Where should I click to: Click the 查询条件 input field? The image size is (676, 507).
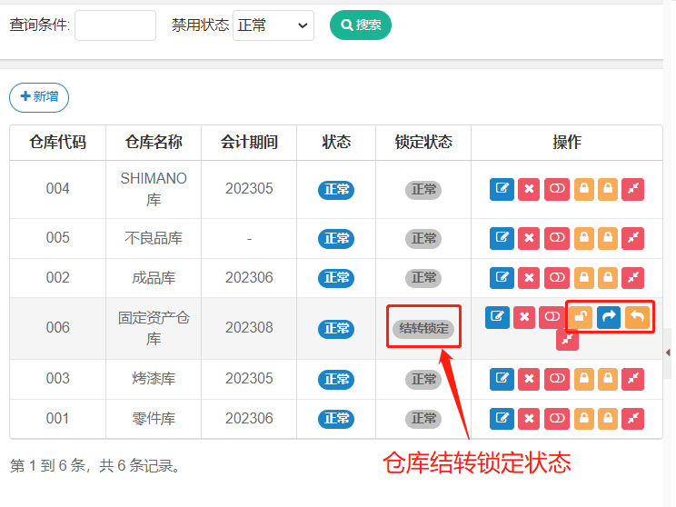115,25
